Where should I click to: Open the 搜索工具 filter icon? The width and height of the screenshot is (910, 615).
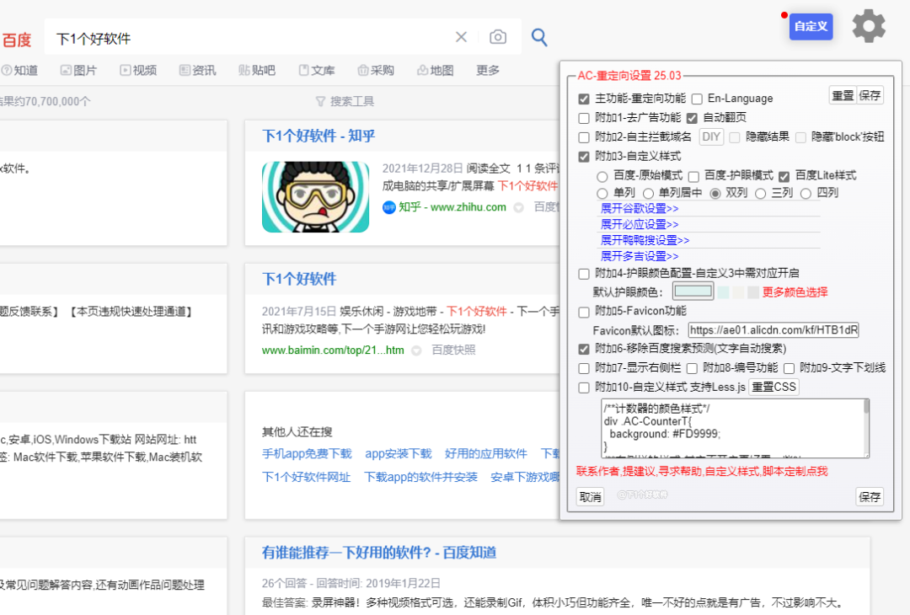(x=320, y=101)
